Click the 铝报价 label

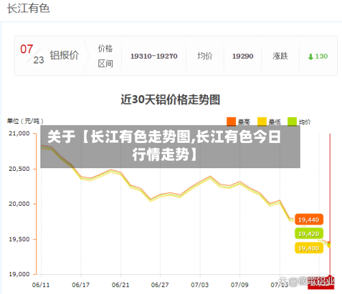64,55
